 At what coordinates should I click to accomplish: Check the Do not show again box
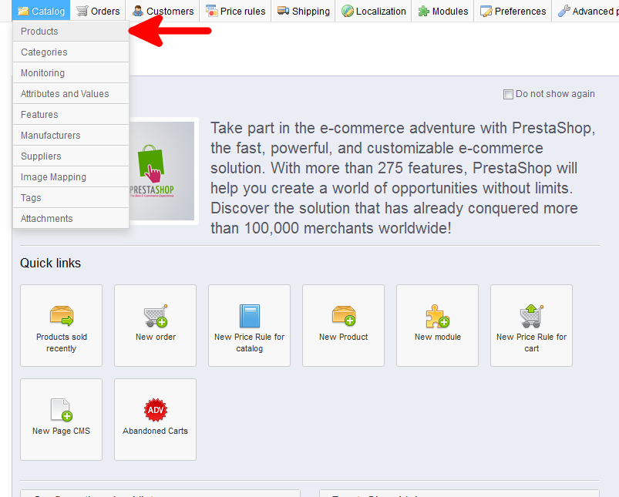[x=508, y=94]
